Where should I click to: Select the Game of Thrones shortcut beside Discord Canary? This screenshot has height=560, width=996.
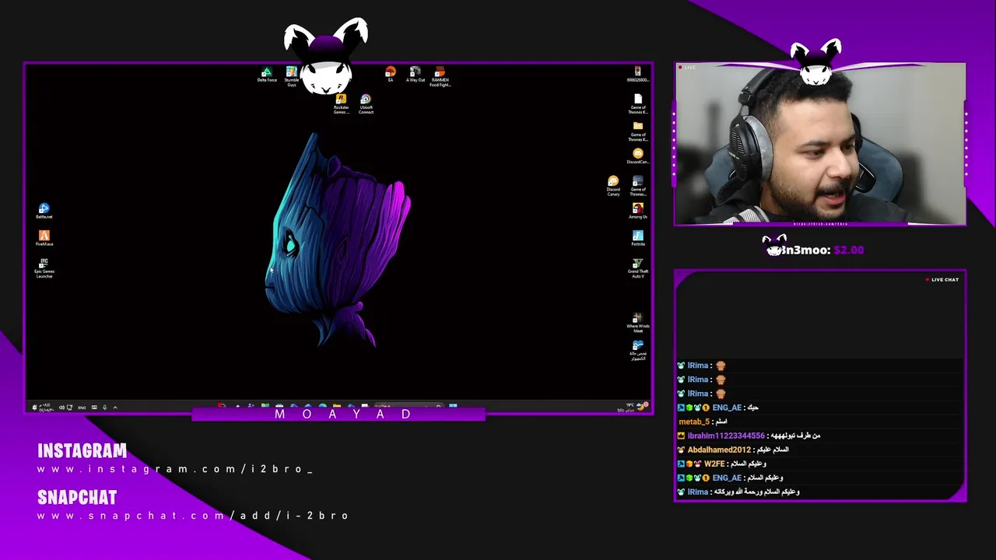pyautogui.click(x=638, y=187)
